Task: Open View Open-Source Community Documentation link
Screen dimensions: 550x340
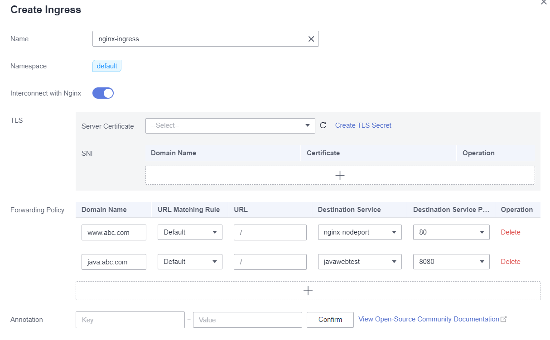Action: coord(428,319)
